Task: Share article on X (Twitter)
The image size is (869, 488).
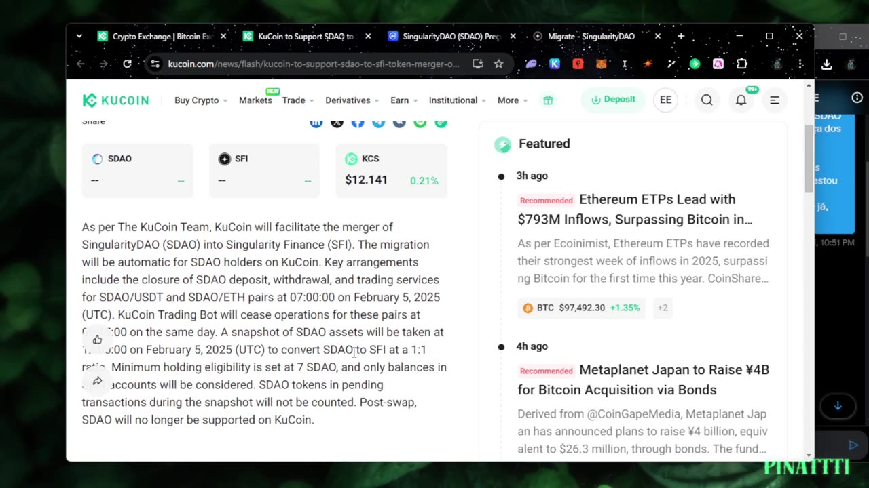Action: [x=337, y=123]
